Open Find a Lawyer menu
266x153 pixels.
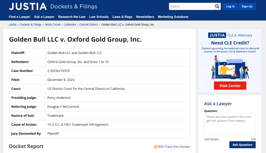coord(19,17)
